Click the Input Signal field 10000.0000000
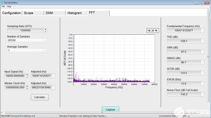The width and height of the screenshot is (211, 118). (x=15, y=76)
